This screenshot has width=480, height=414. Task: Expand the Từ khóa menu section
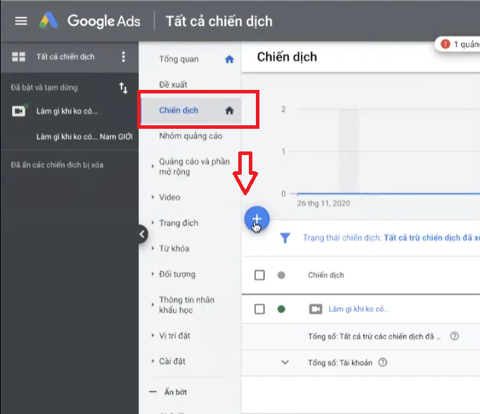pos(153,249)
